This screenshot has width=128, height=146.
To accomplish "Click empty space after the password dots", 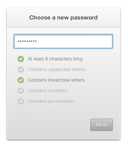I will (x=74, y=41).
